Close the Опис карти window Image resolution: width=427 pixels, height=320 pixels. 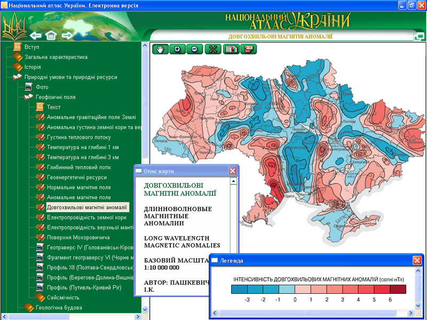pyautogui.click(x=232, y=171)
